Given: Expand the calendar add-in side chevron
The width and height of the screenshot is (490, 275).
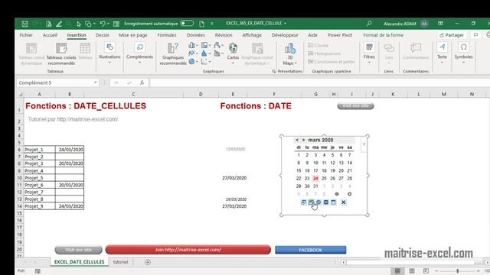Looking at the screenshot, I should [364, 144].
